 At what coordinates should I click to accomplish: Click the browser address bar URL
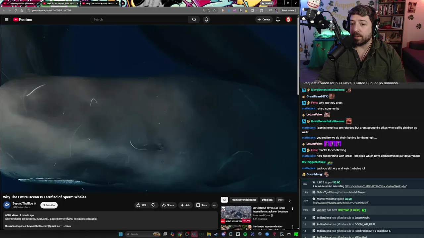click(x=51, y=10)
